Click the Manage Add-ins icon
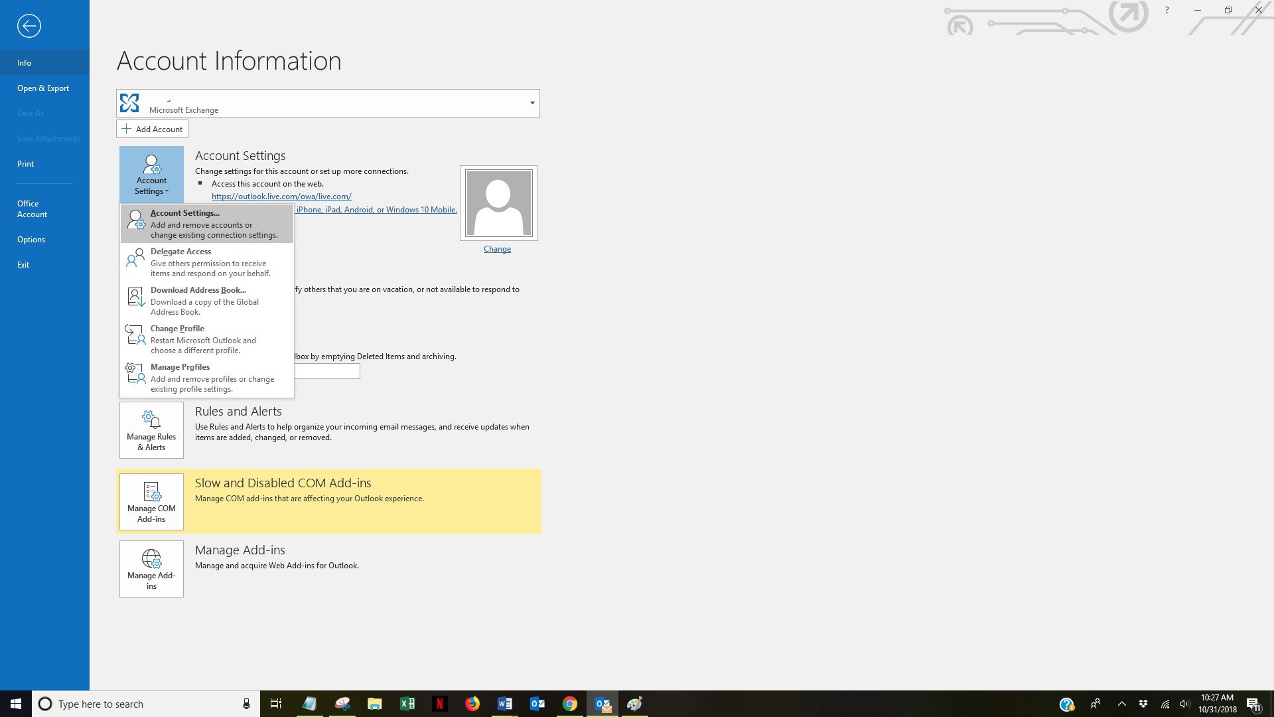 151,568
